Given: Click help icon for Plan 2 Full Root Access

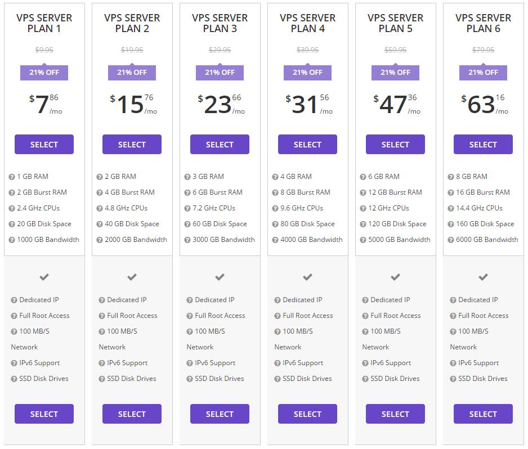Looking at the screenshot, I should [102, 316].
